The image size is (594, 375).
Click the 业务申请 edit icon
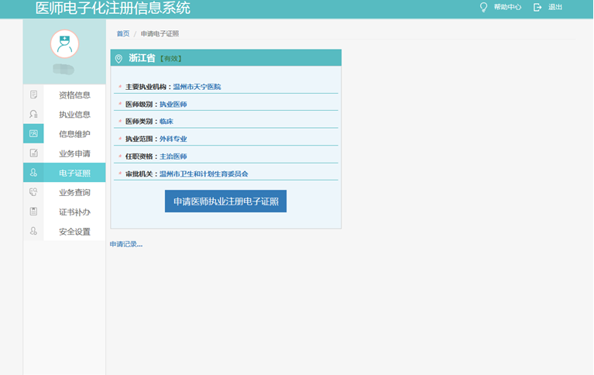tap(33, 153)
